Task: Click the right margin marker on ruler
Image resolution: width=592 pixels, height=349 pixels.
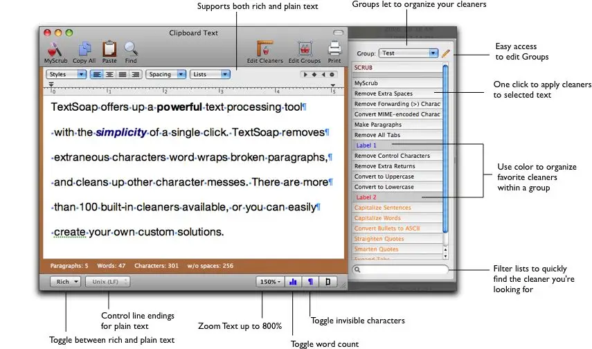Action: point(332,85)
